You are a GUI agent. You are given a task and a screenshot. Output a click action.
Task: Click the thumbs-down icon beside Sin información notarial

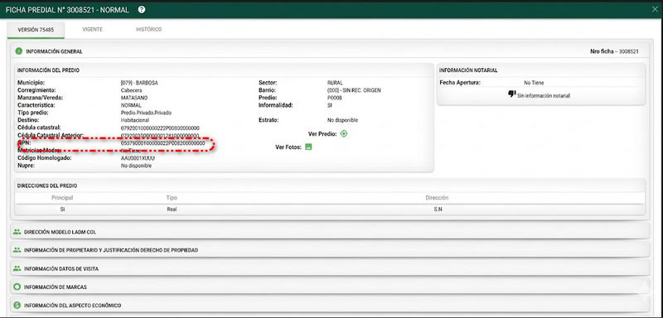(x=511, y=94)
